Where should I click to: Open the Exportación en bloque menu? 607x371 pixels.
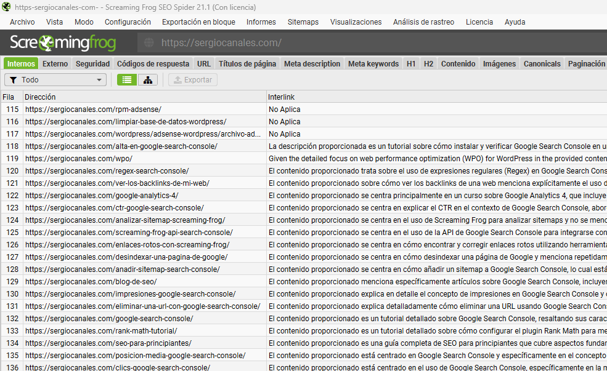[198, 22]
